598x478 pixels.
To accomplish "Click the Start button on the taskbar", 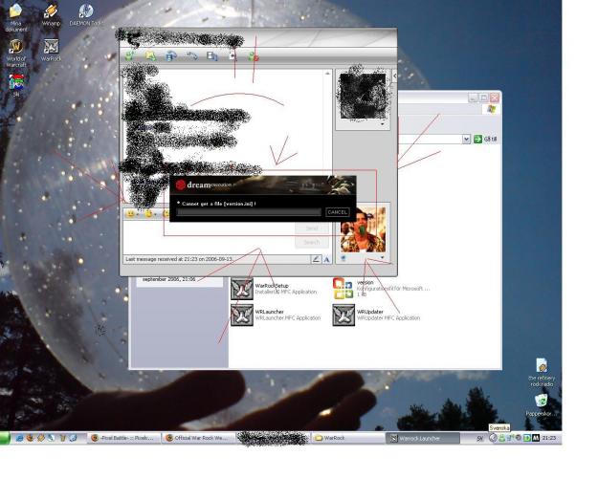I will (5, 438).
